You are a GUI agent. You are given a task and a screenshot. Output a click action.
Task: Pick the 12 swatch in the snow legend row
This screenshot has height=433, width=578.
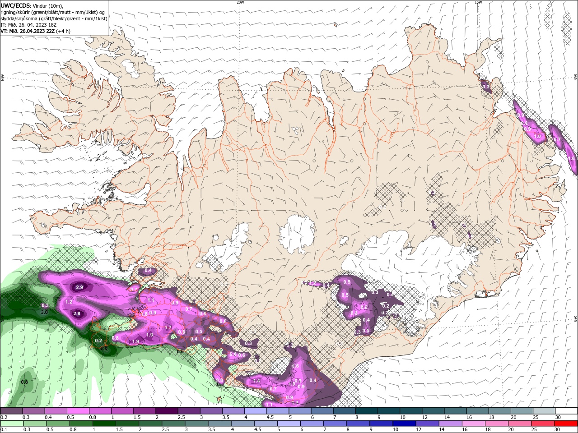(x=433, y=411)
